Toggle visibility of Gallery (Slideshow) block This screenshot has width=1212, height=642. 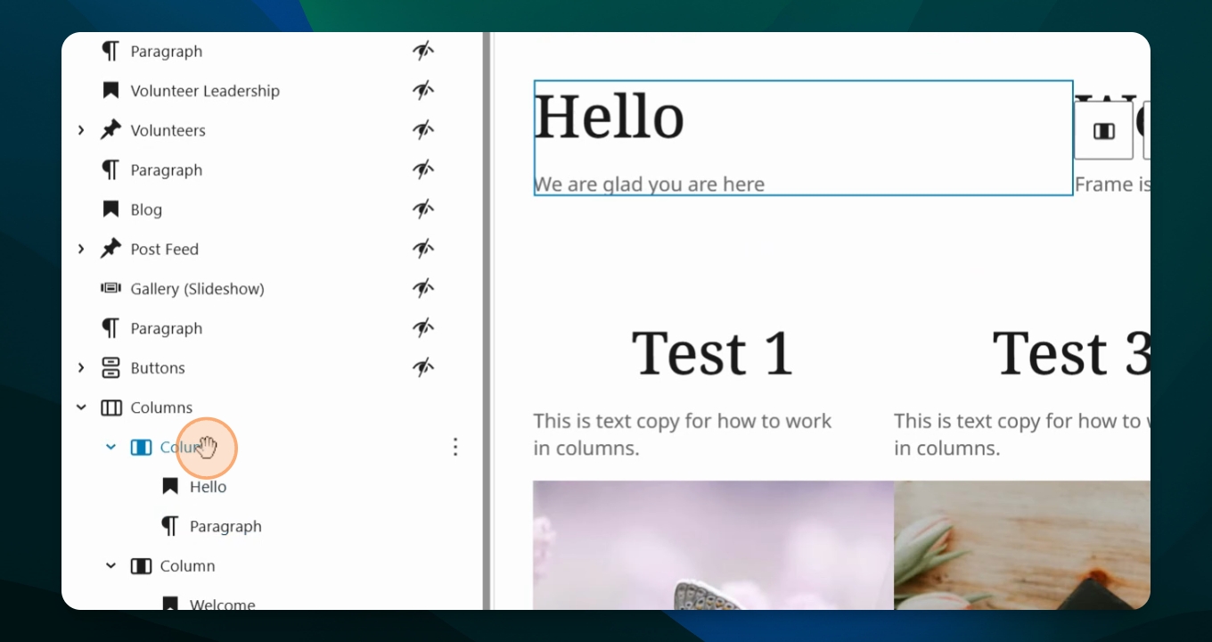tap(423, 288)
